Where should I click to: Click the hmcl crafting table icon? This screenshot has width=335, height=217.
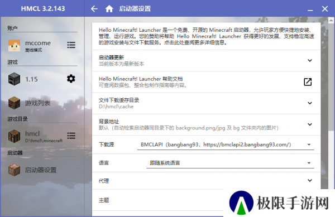coord(14,136)
